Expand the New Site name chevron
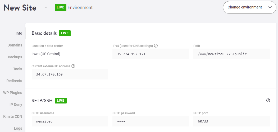The width and height of the screenshot is (278, 132). (x=46, y=8)
